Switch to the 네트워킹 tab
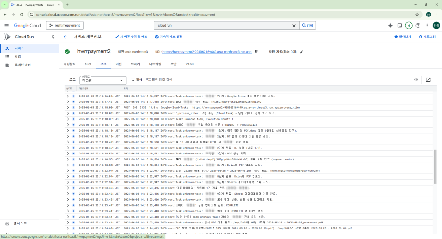 pyautogui.click(x=155, y=64)
